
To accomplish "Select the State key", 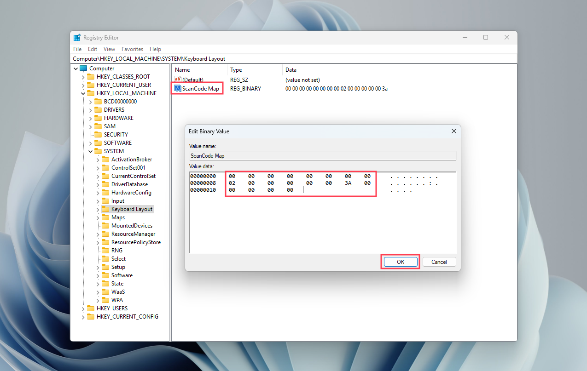I will pos(117,284).
